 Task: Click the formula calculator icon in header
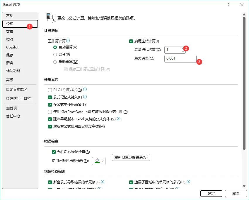pos(51,18)
